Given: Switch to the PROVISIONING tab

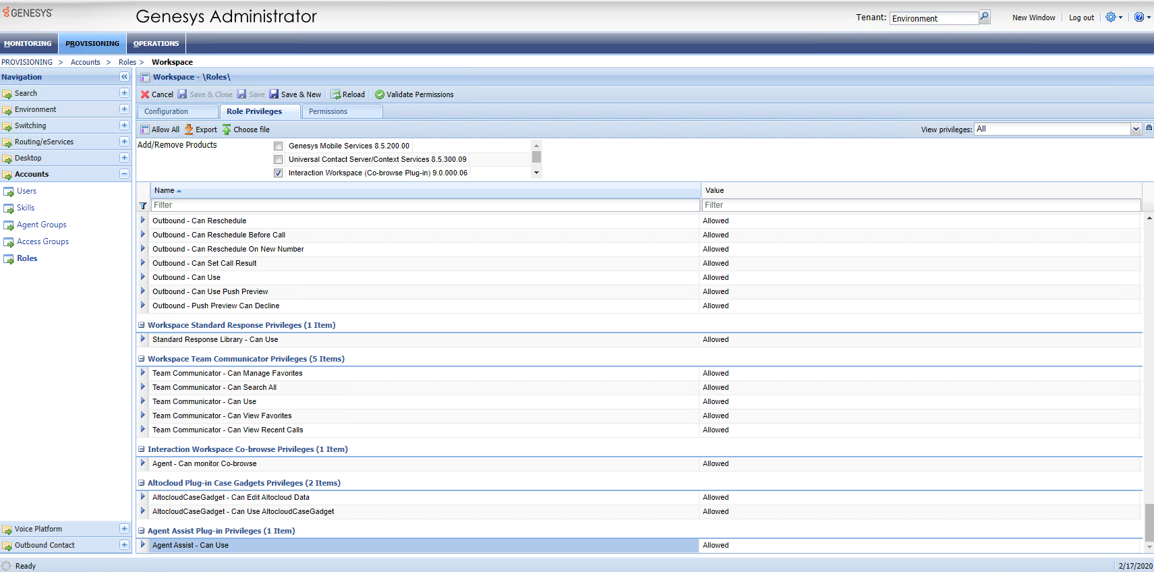Looking at the screenshot, I should coord(92,43).
